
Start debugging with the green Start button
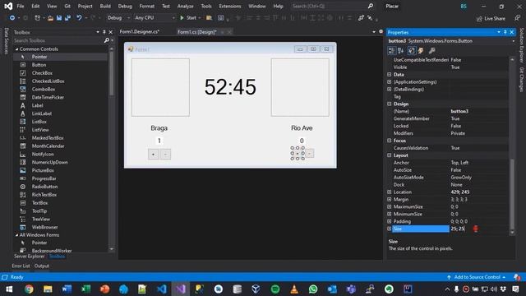tap(188, 18)
